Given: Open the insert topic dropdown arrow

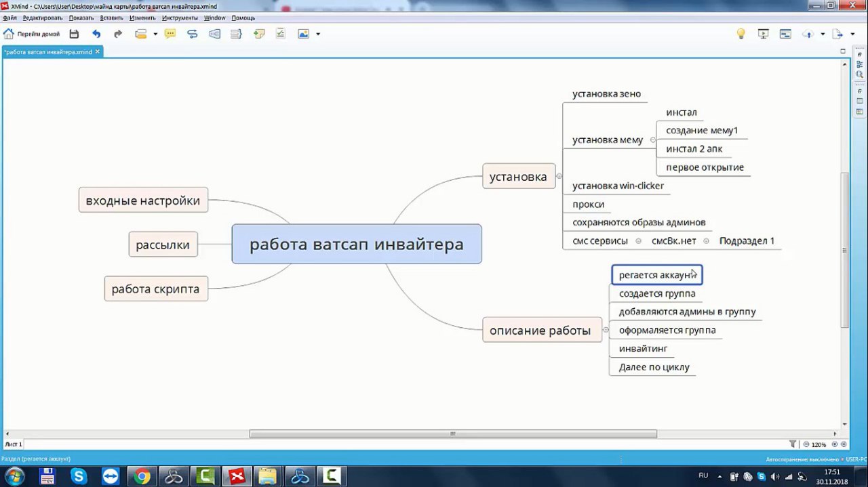Looking at the screenshot, I should coord(155,34).
